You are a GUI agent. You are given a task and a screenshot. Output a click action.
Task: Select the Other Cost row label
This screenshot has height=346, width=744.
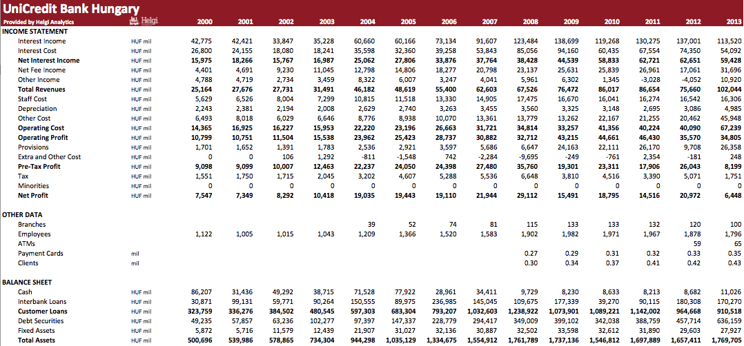[35, 118]
